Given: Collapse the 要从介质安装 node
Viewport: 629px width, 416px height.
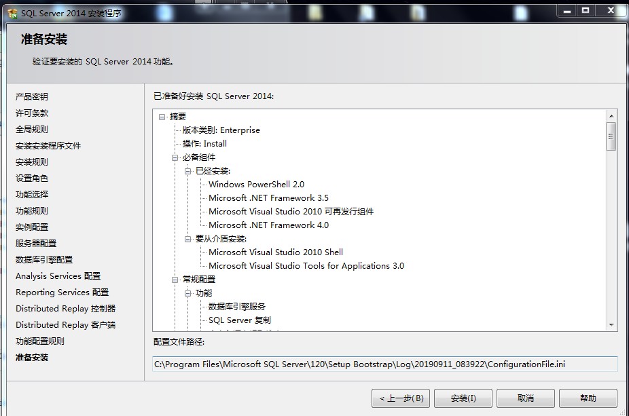Looking at the screenshot, I should point(187,240).
